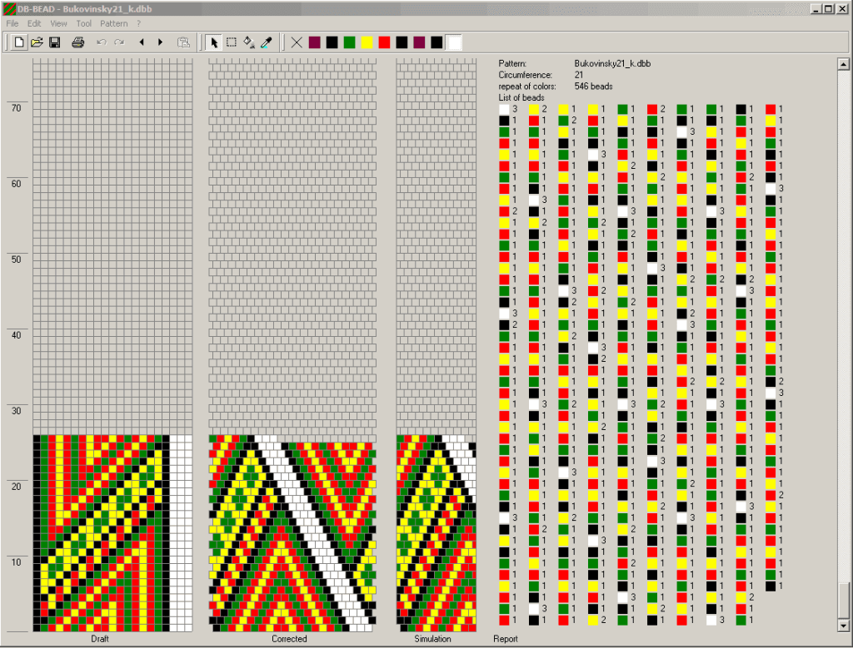Click the paste/arrange clipboard icon
The width and height of the screenshot is (853, 648).
(184, 42)
